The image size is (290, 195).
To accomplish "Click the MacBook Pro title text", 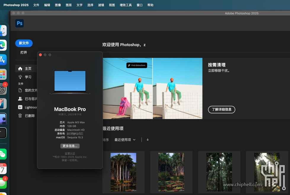I will pos(70,109).
